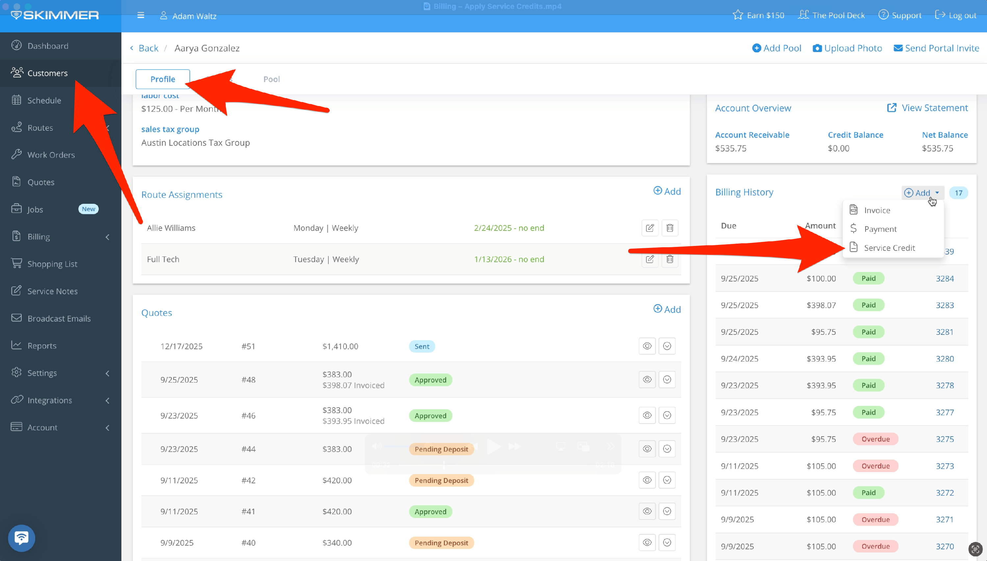Click the chat support bubble icon
This screenshot has height=561, width=987.
point(22,538)
